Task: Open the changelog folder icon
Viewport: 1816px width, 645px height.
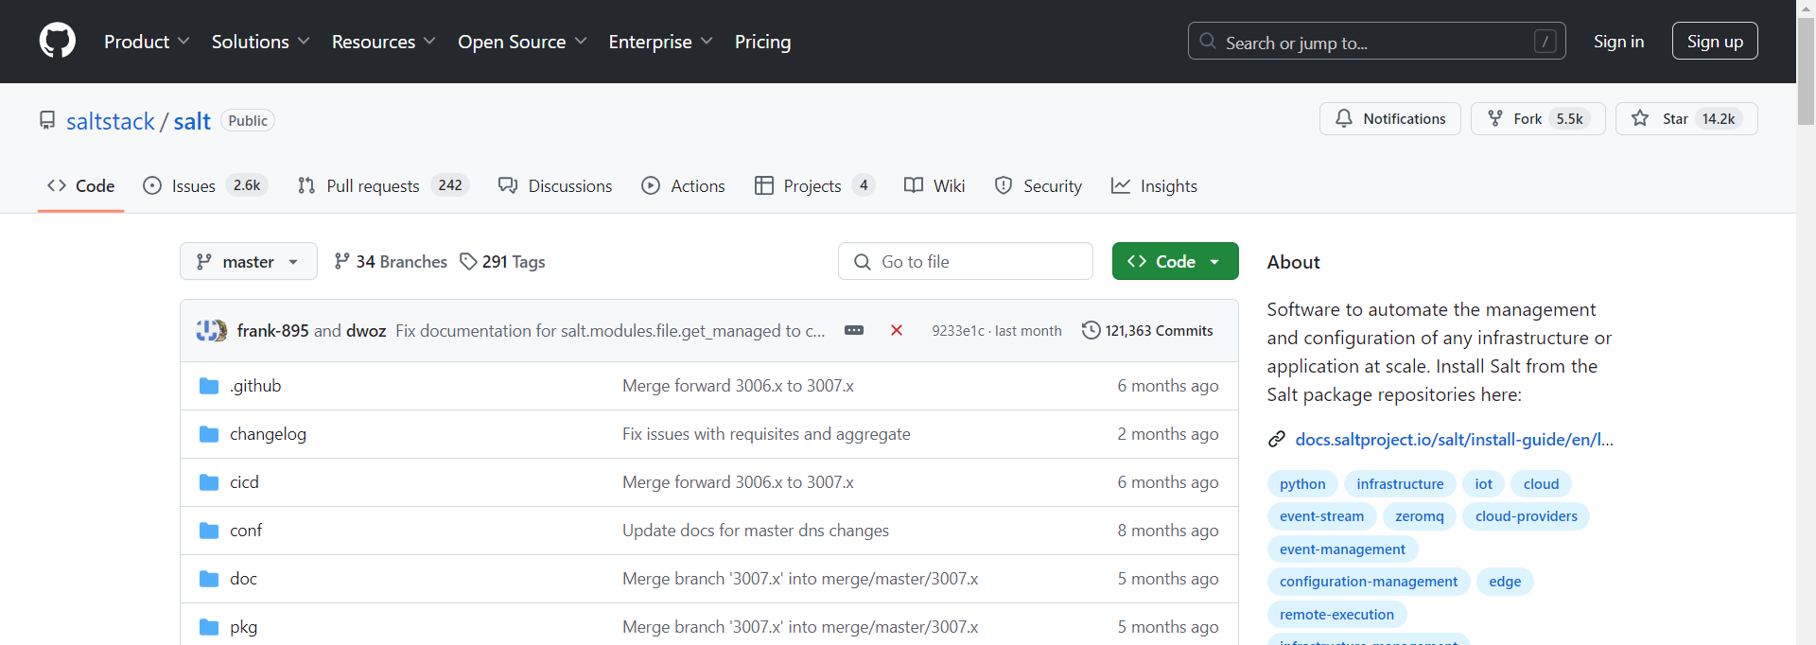Action: tap(209, 434)
